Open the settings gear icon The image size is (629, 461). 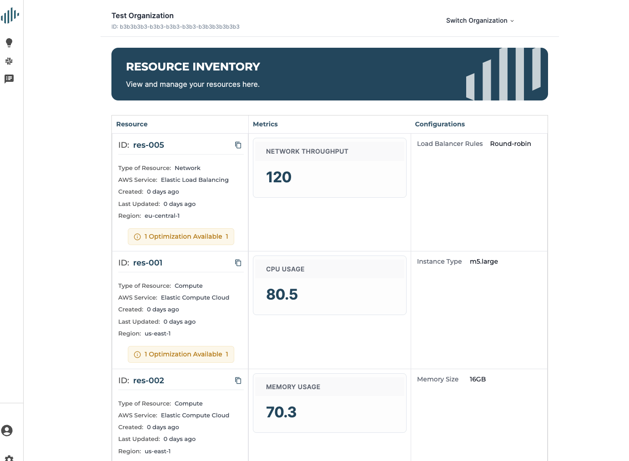click(x=9, y=458)
